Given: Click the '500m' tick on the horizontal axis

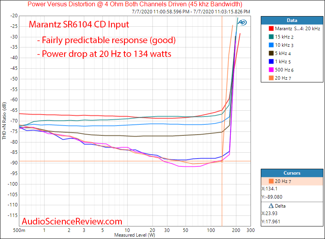Looking at the screenshot, I should (19, 230).
